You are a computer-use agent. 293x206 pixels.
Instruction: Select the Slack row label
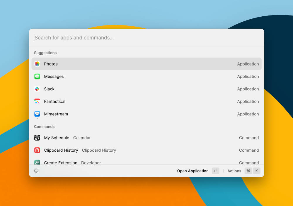[x=49, y=89]
